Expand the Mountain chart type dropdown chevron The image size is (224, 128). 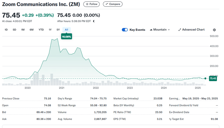(169, 30)
